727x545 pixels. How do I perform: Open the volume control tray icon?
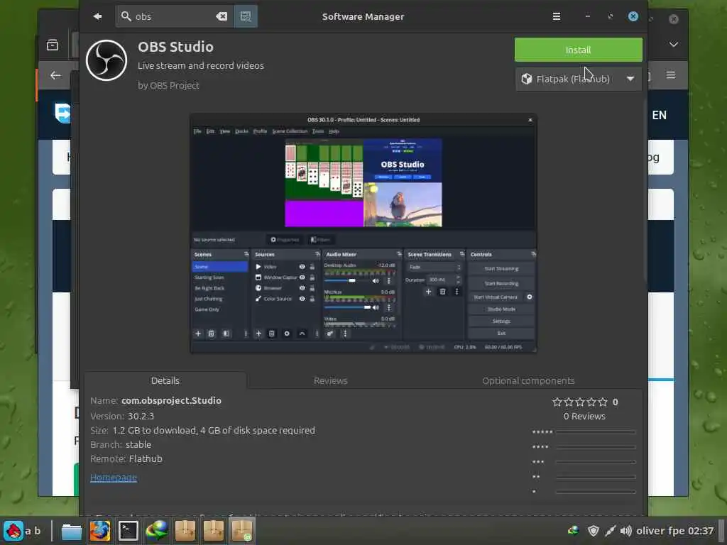click(626, 531)
